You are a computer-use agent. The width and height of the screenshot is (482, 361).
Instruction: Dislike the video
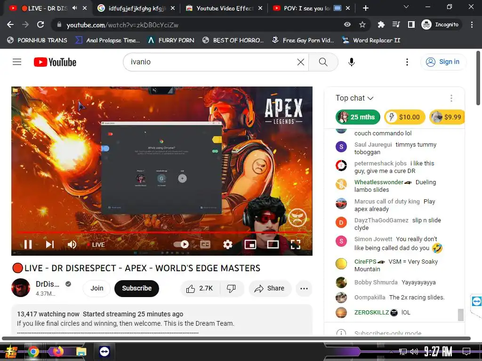(x=231, y=288)
